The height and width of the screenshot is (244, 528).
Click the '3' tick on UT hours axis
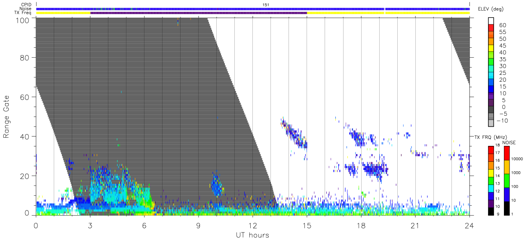tap(90, 225)
